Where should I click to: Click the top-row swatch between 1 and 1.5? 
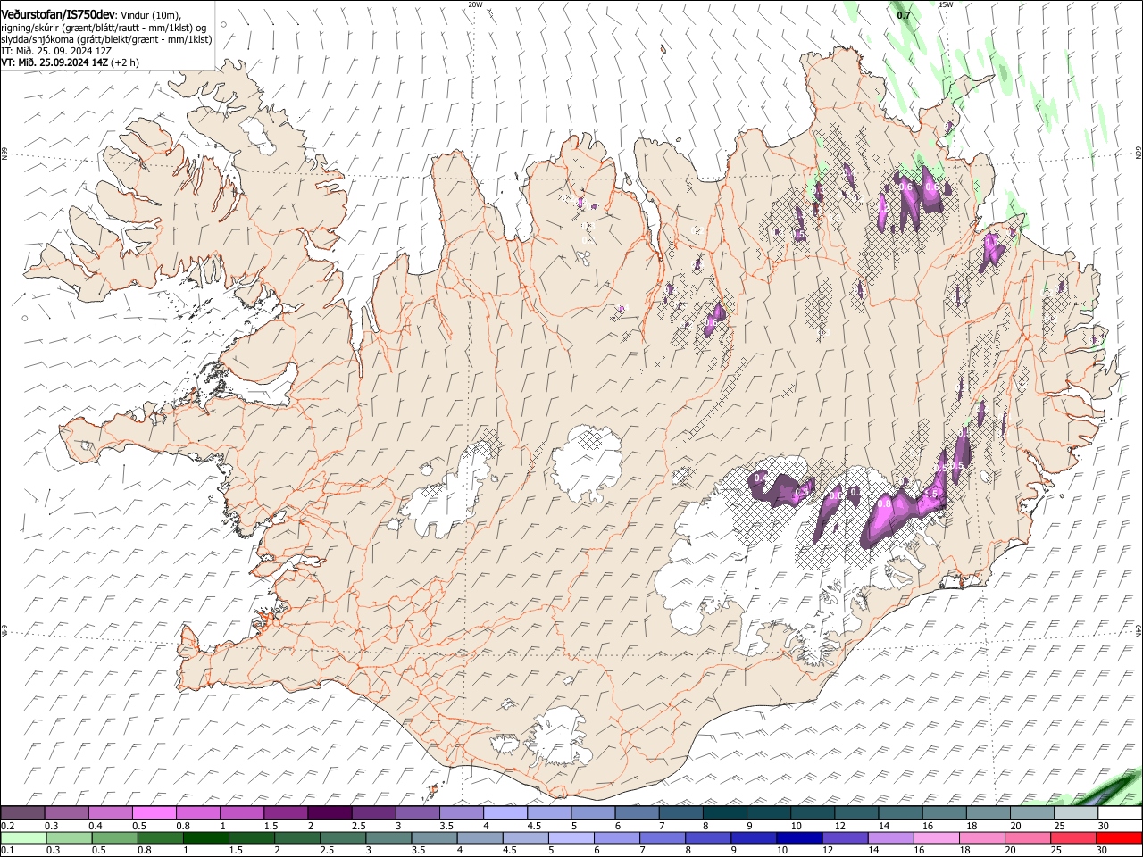(242, 813)
